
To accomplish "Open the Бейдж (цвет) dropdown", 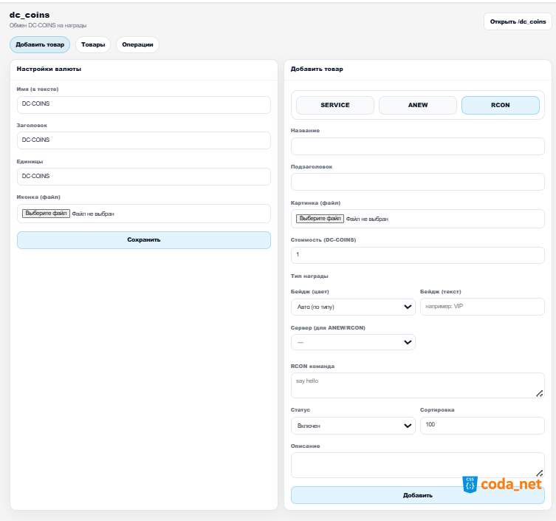I will 353,307.
